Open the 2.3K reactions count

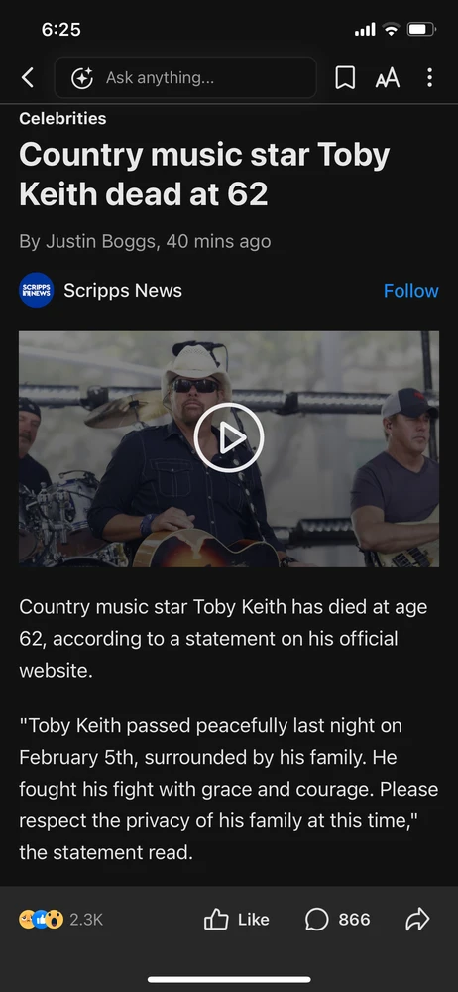coord(86,920)
